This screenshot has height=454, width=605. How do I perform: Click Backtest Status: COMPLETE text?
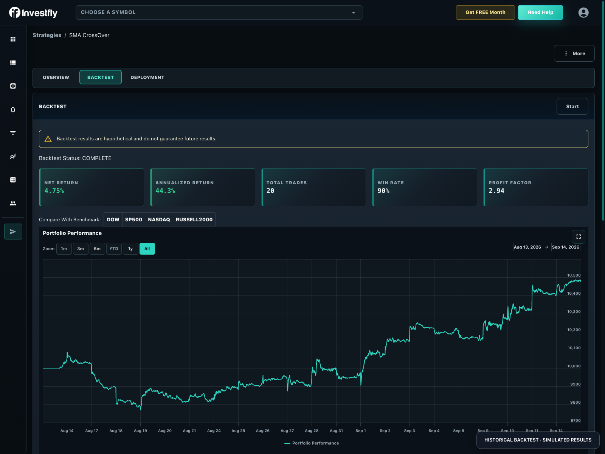pos(75,158)
